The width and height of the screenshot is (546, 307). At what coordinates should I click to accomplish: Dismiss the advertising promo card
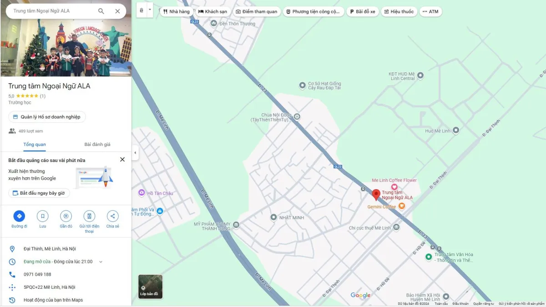coord(122,160)
